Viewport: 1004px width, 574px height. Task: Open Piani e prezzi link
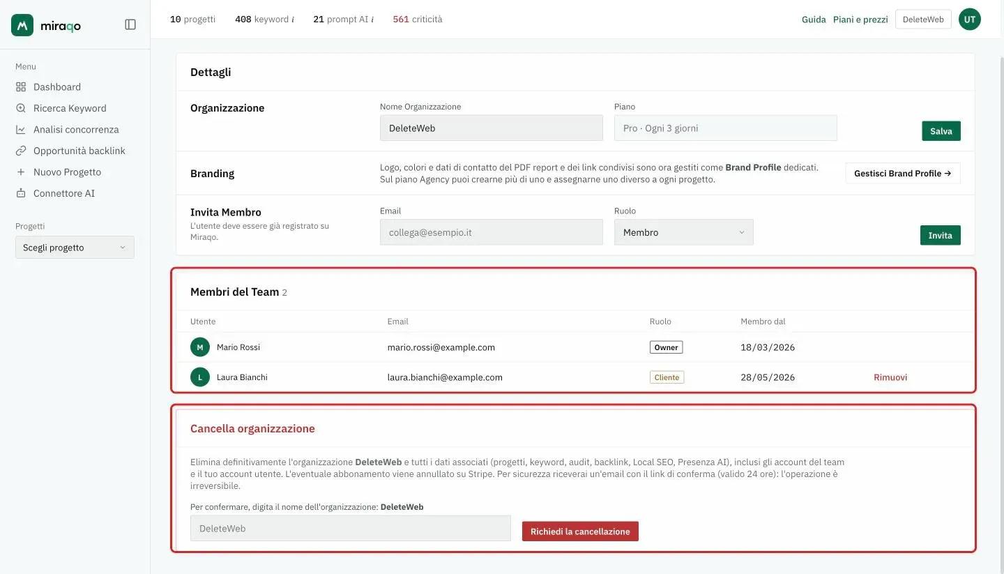coord(860,20)
